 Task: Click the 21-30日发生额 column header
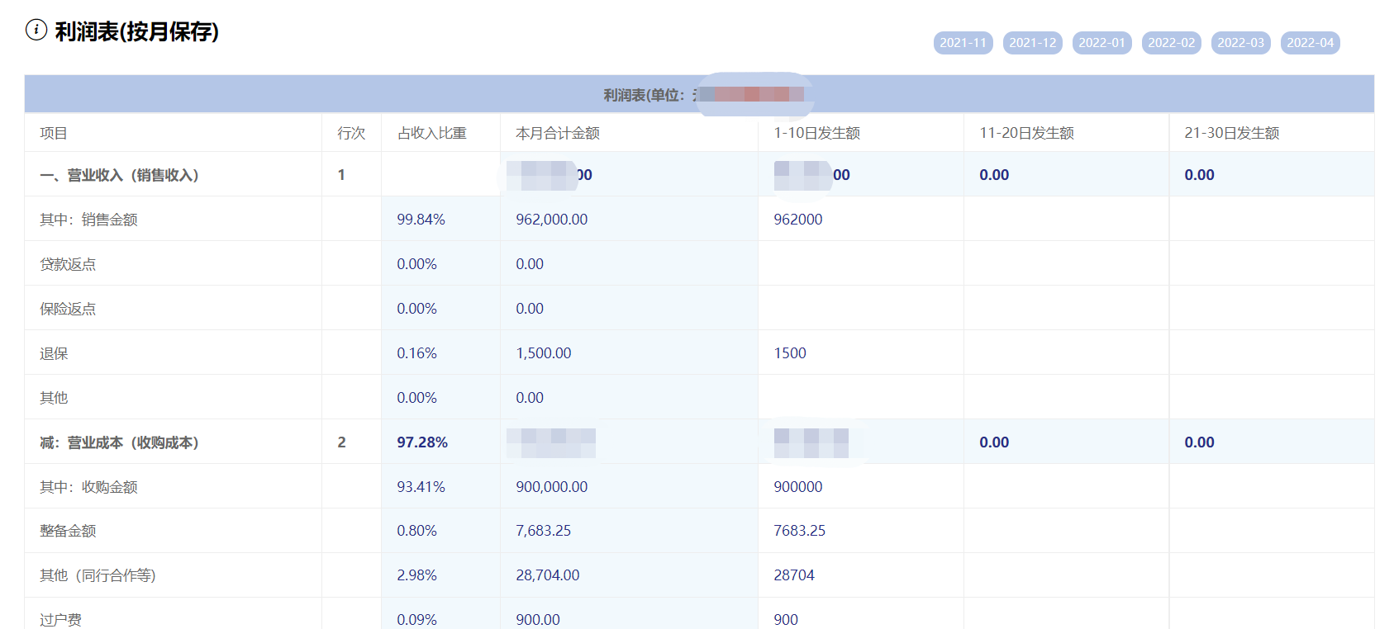point(1231,133)
